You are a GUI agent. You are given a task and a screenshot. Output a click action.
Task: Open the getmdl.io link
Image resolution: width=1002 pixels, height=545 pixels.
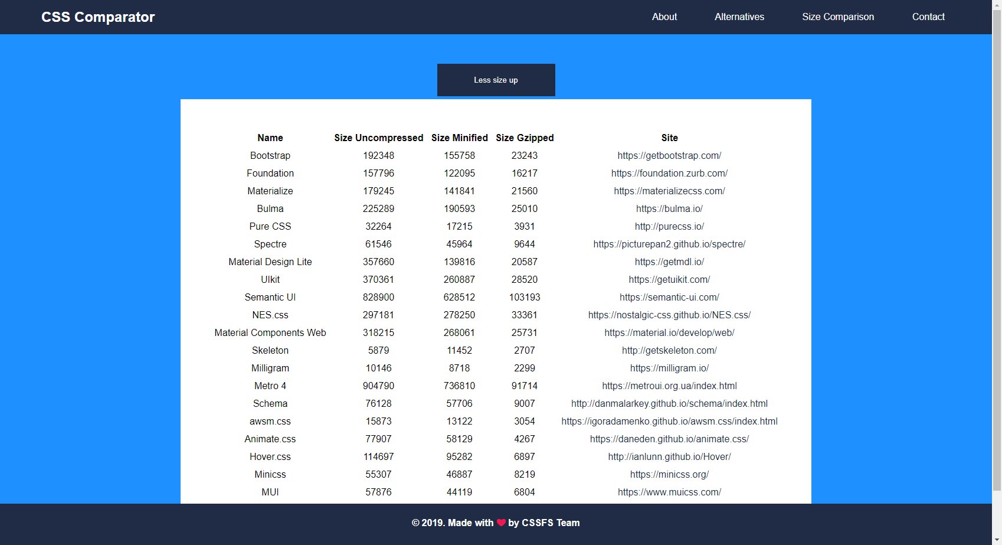click(669, 262)
